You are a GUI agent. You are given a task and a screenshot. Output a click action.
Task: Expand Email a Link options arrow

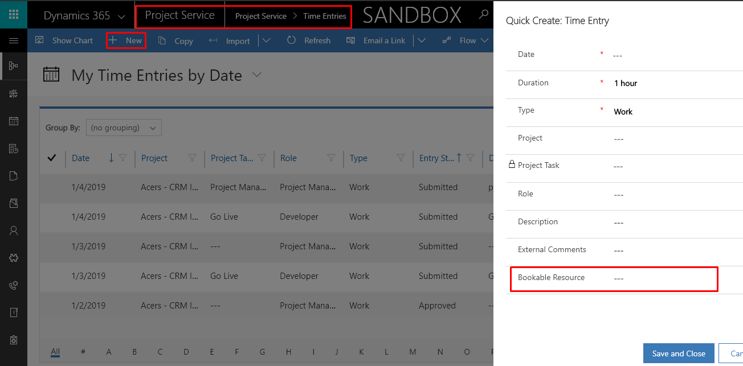click(x=422, y=40)
